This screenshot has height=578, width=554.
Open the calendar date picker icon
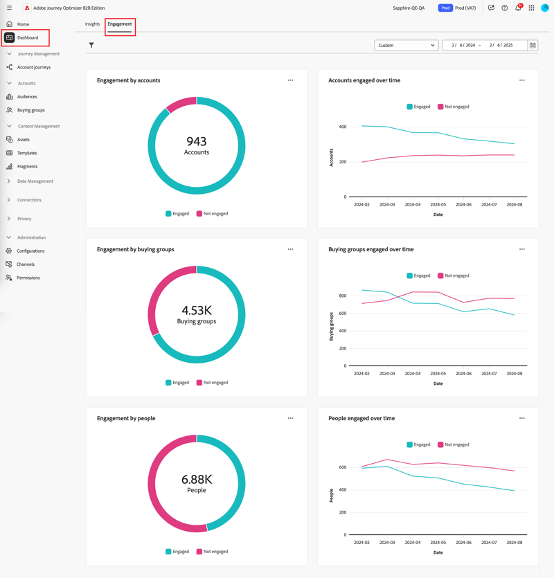pos(533,46)
